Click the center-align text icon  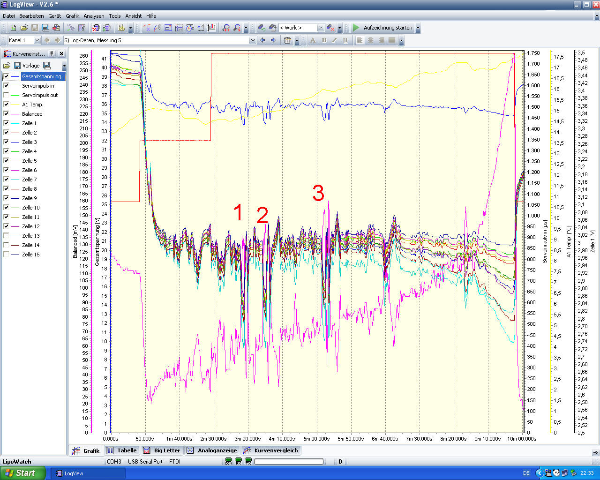click(371, 40)
